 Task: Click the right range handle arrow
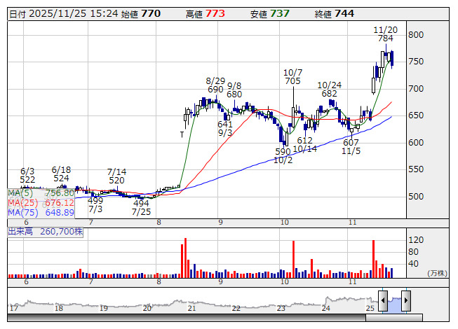(x=406, y=300)
